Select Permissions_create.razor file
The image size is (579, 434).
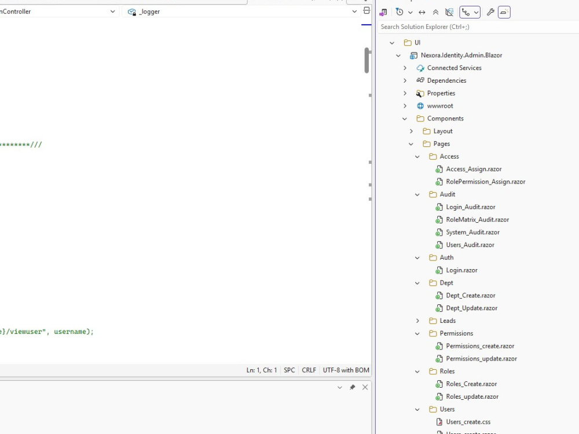point(480,346)
